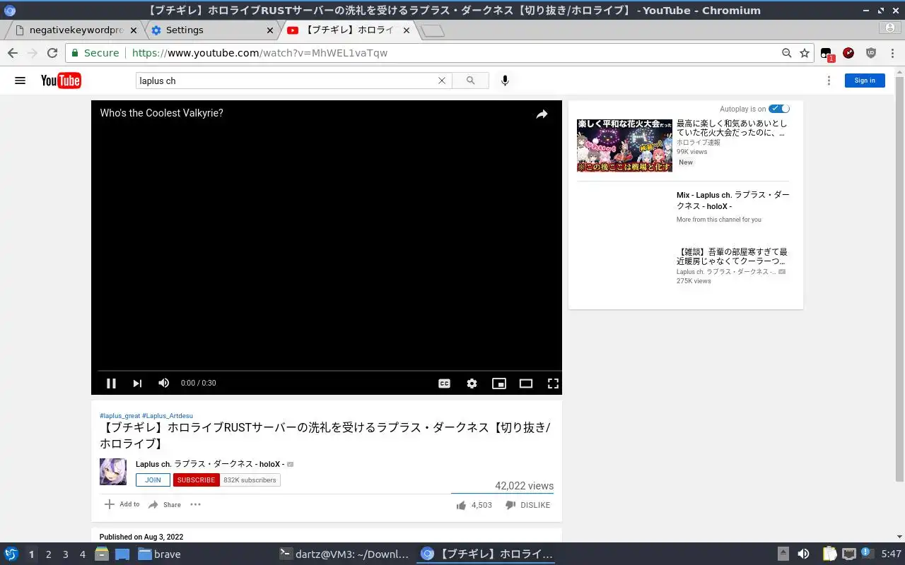Open the brave folder taskbar entry
905x565 pixels.
click(x=160, y=554)
